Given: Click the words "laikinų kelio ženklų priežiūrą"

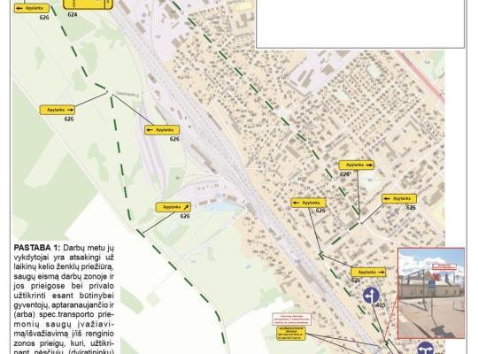Looking at the screenshot, I should click(x=64, y=266).
